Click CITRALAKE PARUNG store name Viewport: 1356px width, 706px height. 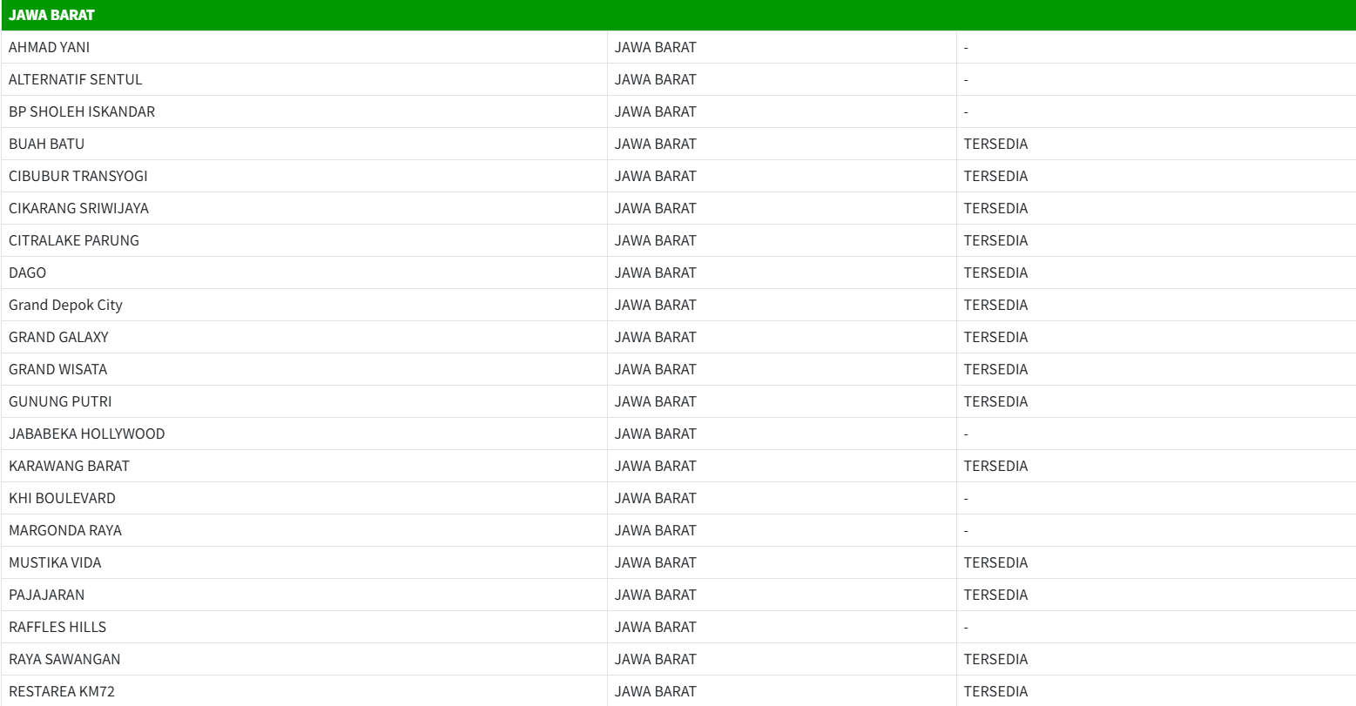[74, 240]
